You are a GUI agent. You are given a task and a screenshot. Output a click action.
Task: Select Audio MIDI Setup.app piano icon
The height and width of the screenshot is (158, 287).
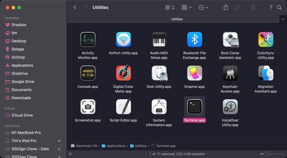point(159,39)
